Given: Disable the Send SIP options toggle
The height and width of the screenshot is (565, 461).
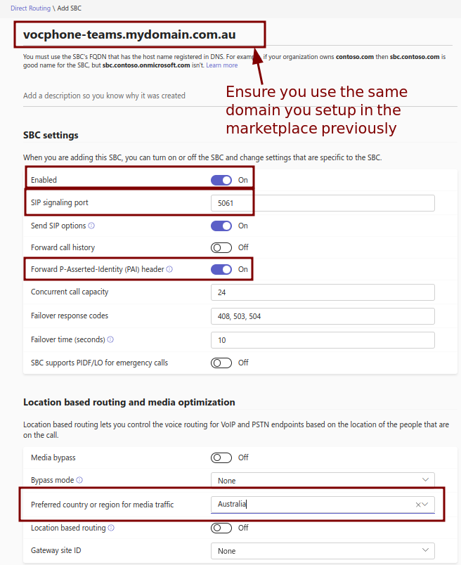Looking at the screenshot, I should [x=221, y=226].
